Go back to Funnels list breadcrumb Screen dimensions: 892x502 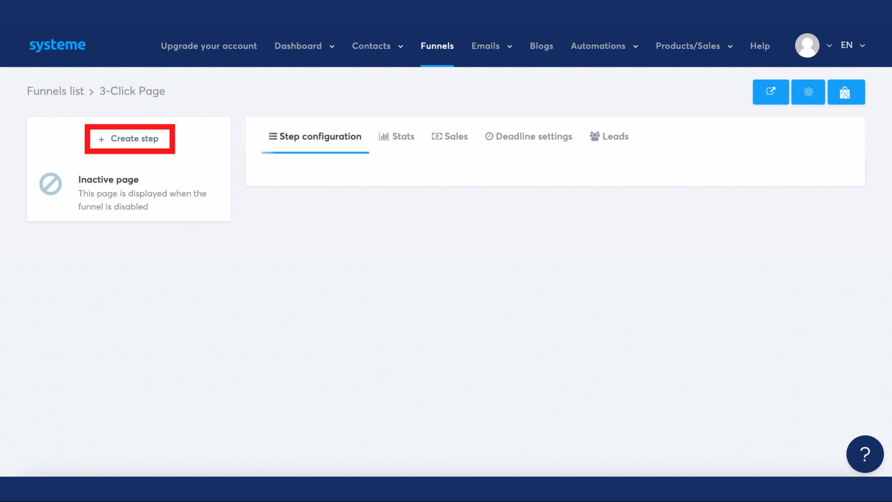click(55, 91)
